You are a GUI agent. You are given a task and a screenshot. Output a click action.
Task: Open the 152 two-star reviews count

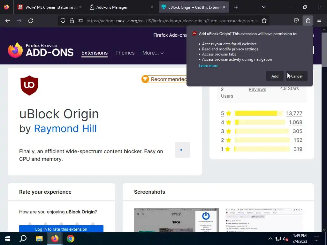(x=298, y=140)
